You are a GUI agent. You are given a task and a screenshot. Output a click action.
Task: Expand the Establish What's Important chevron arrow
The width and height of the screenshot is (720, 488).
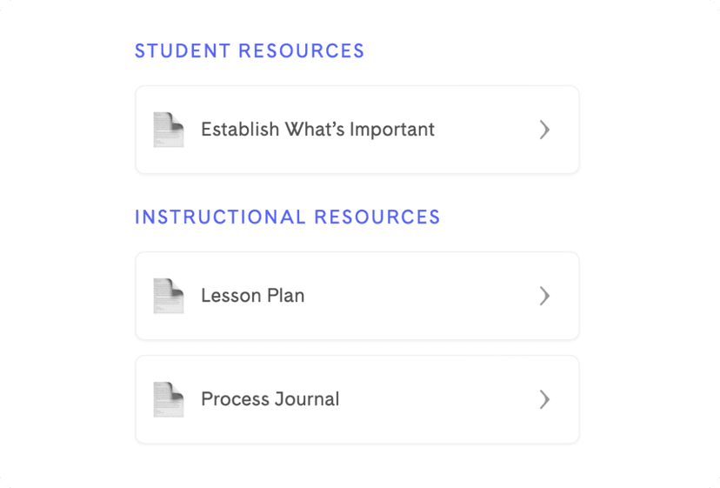(x=544, y=130)
